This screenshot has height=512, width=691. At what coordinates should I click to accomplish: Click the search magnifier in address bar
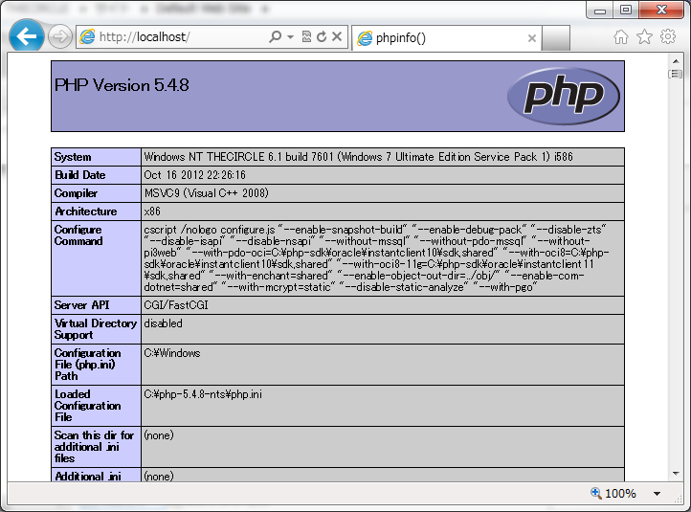(x=275, y=36)
